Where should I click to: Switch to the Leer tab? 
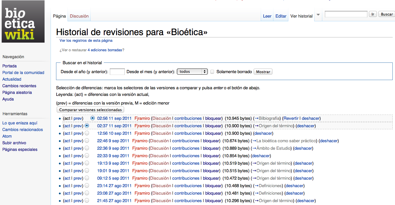click(x=267, y=16)
